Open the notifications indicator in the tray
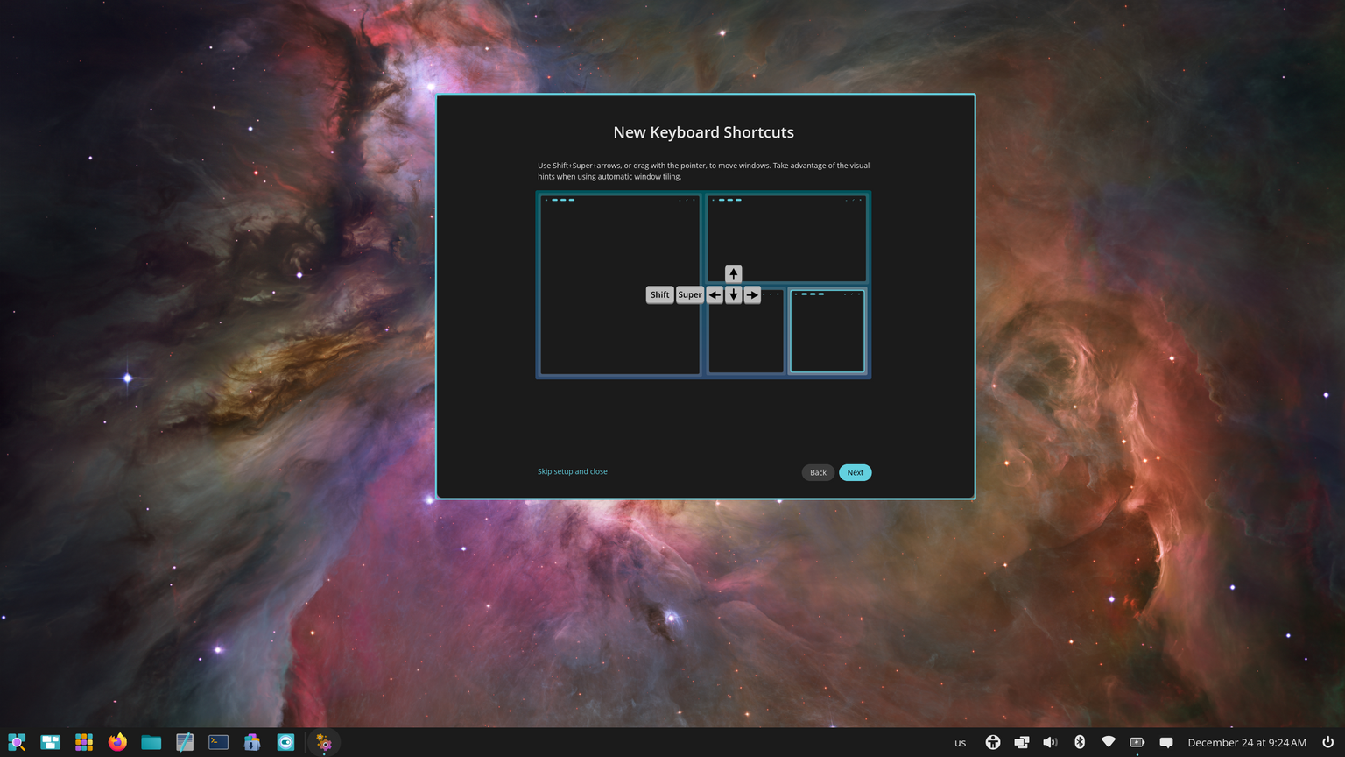Screen dimensions: 1345x757 coord(1167,742)
